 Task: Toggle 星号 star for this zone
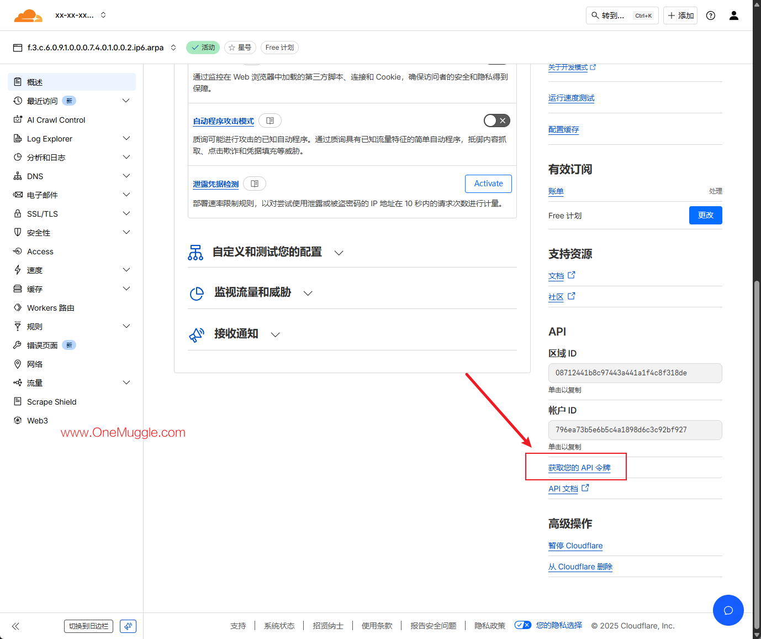240,48
